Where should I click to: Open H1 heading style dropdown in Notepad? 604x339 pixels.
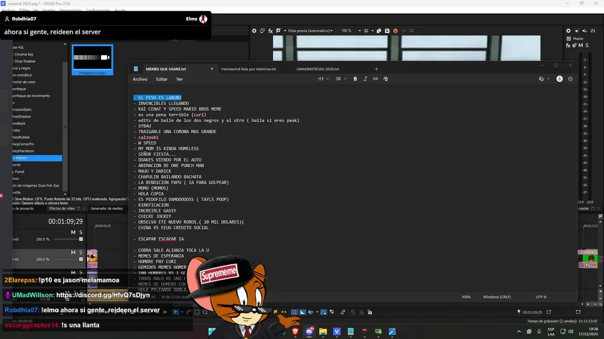coord(323,79)
